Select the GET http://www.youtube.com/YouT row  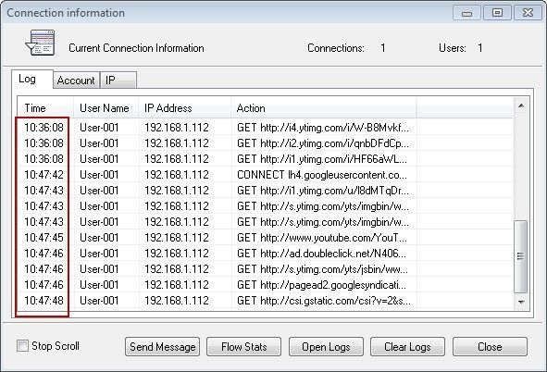pyautogui.click(x=265, y=238)
